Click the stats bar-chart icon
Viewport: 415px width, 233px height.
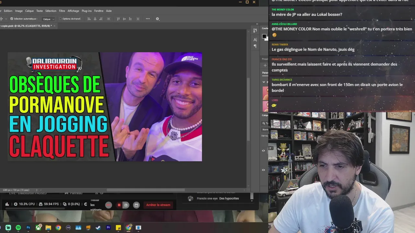(7, 204)
